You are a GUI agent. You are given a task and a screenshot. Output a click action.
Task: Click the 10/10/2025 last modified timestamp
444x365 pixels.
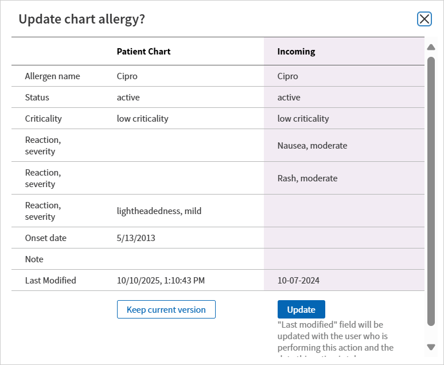[x=161, y=280]
